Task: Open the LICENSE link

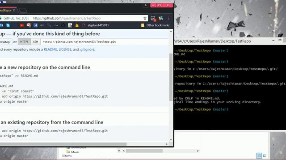Action: [x=65, y=49]
